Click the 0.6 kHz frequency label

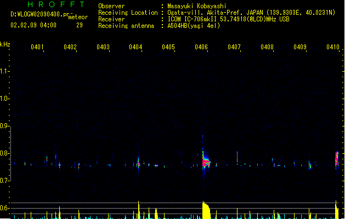[4, 208]
